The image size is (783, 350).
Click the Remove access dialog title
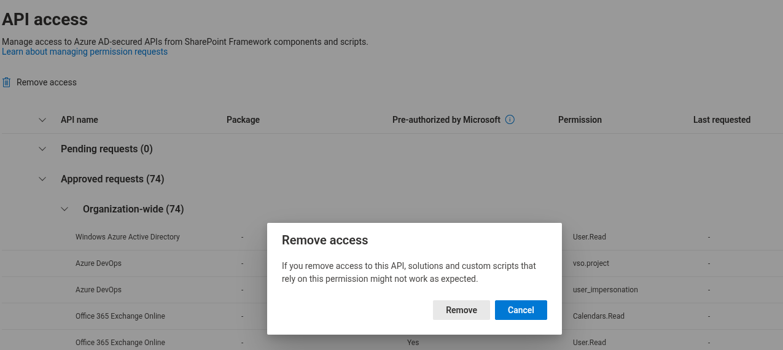[x=325, y=240]
